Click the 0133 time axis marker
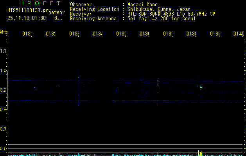This screenshot has height=156, width=246. 74,34
